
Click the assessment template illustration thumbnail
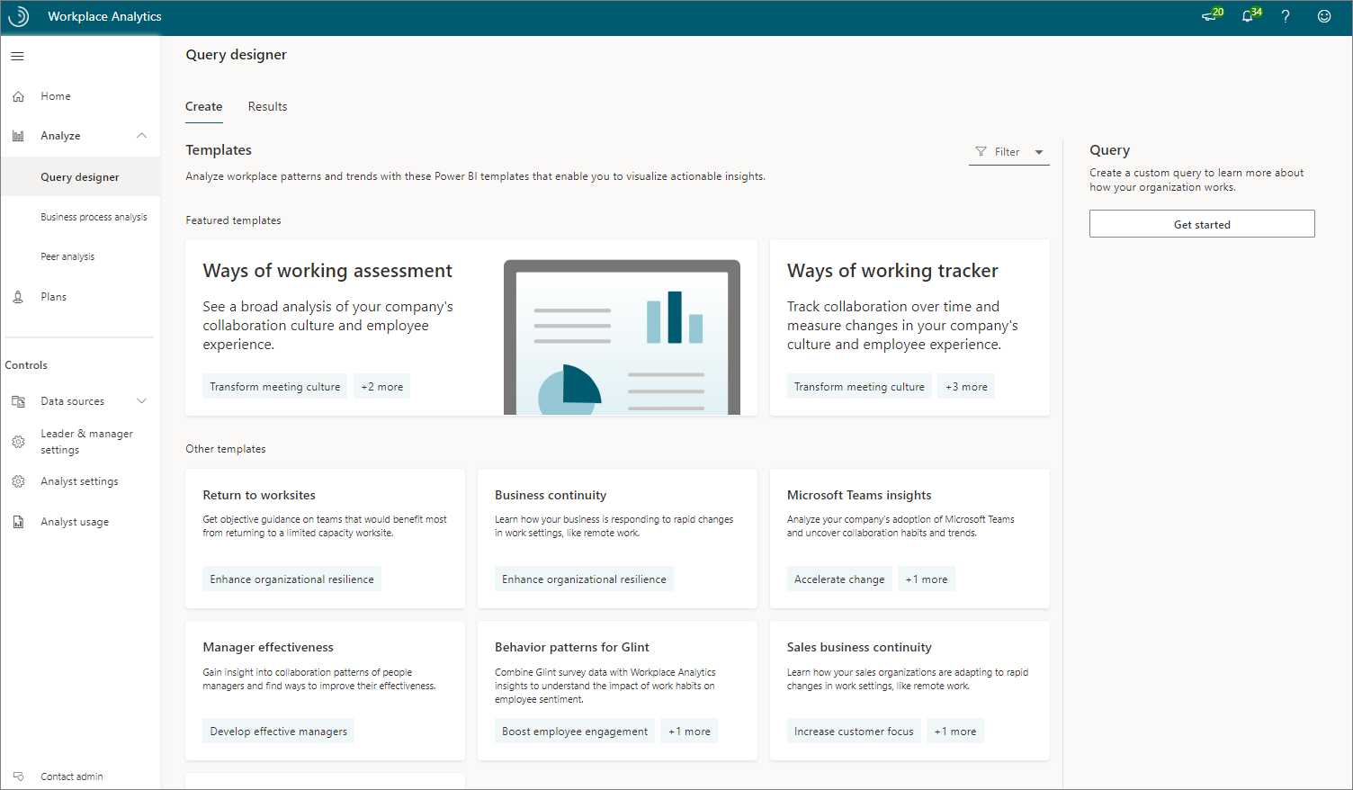coord(622,337)
